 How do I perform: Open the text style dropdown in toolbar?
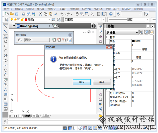(140, 14)
